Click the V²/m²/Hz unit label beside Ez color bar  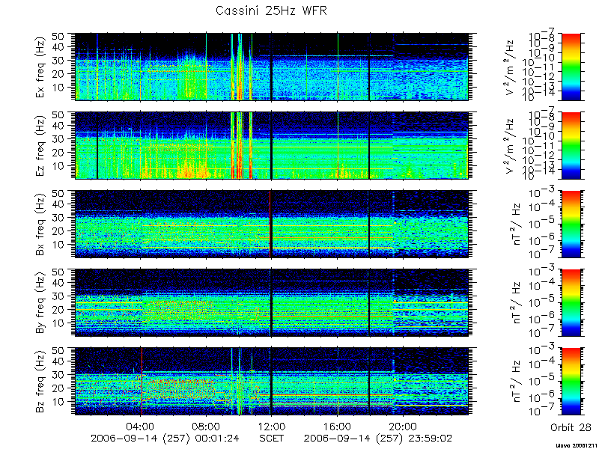click(511, 146)
